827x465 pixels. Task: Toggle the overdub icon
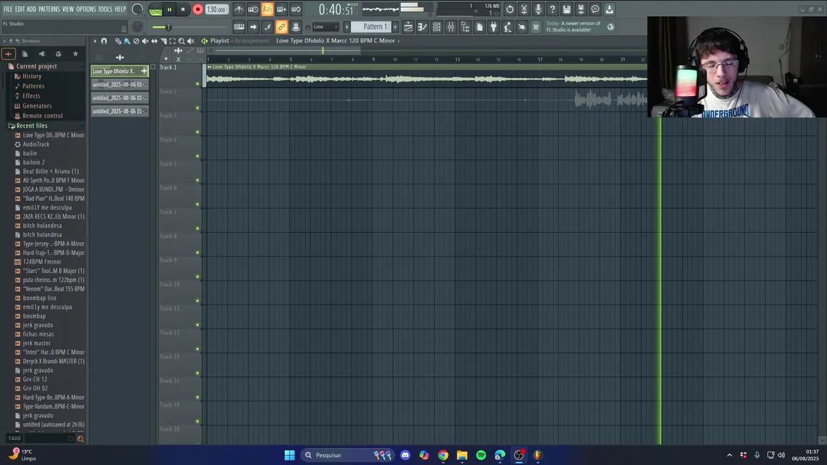point(282,9)
